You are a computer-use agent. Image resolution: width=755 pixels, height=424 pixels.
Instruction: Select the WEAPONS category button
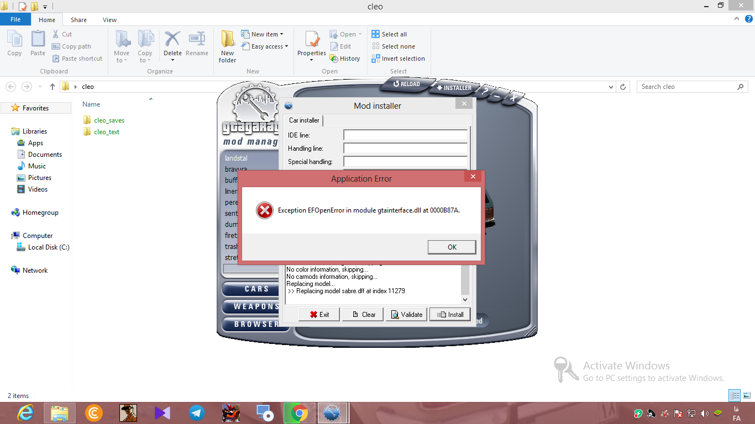(256, 306)
